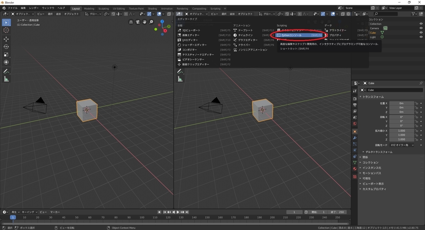Open the Scene properties tab
The image size is (425, 230).
355,117
